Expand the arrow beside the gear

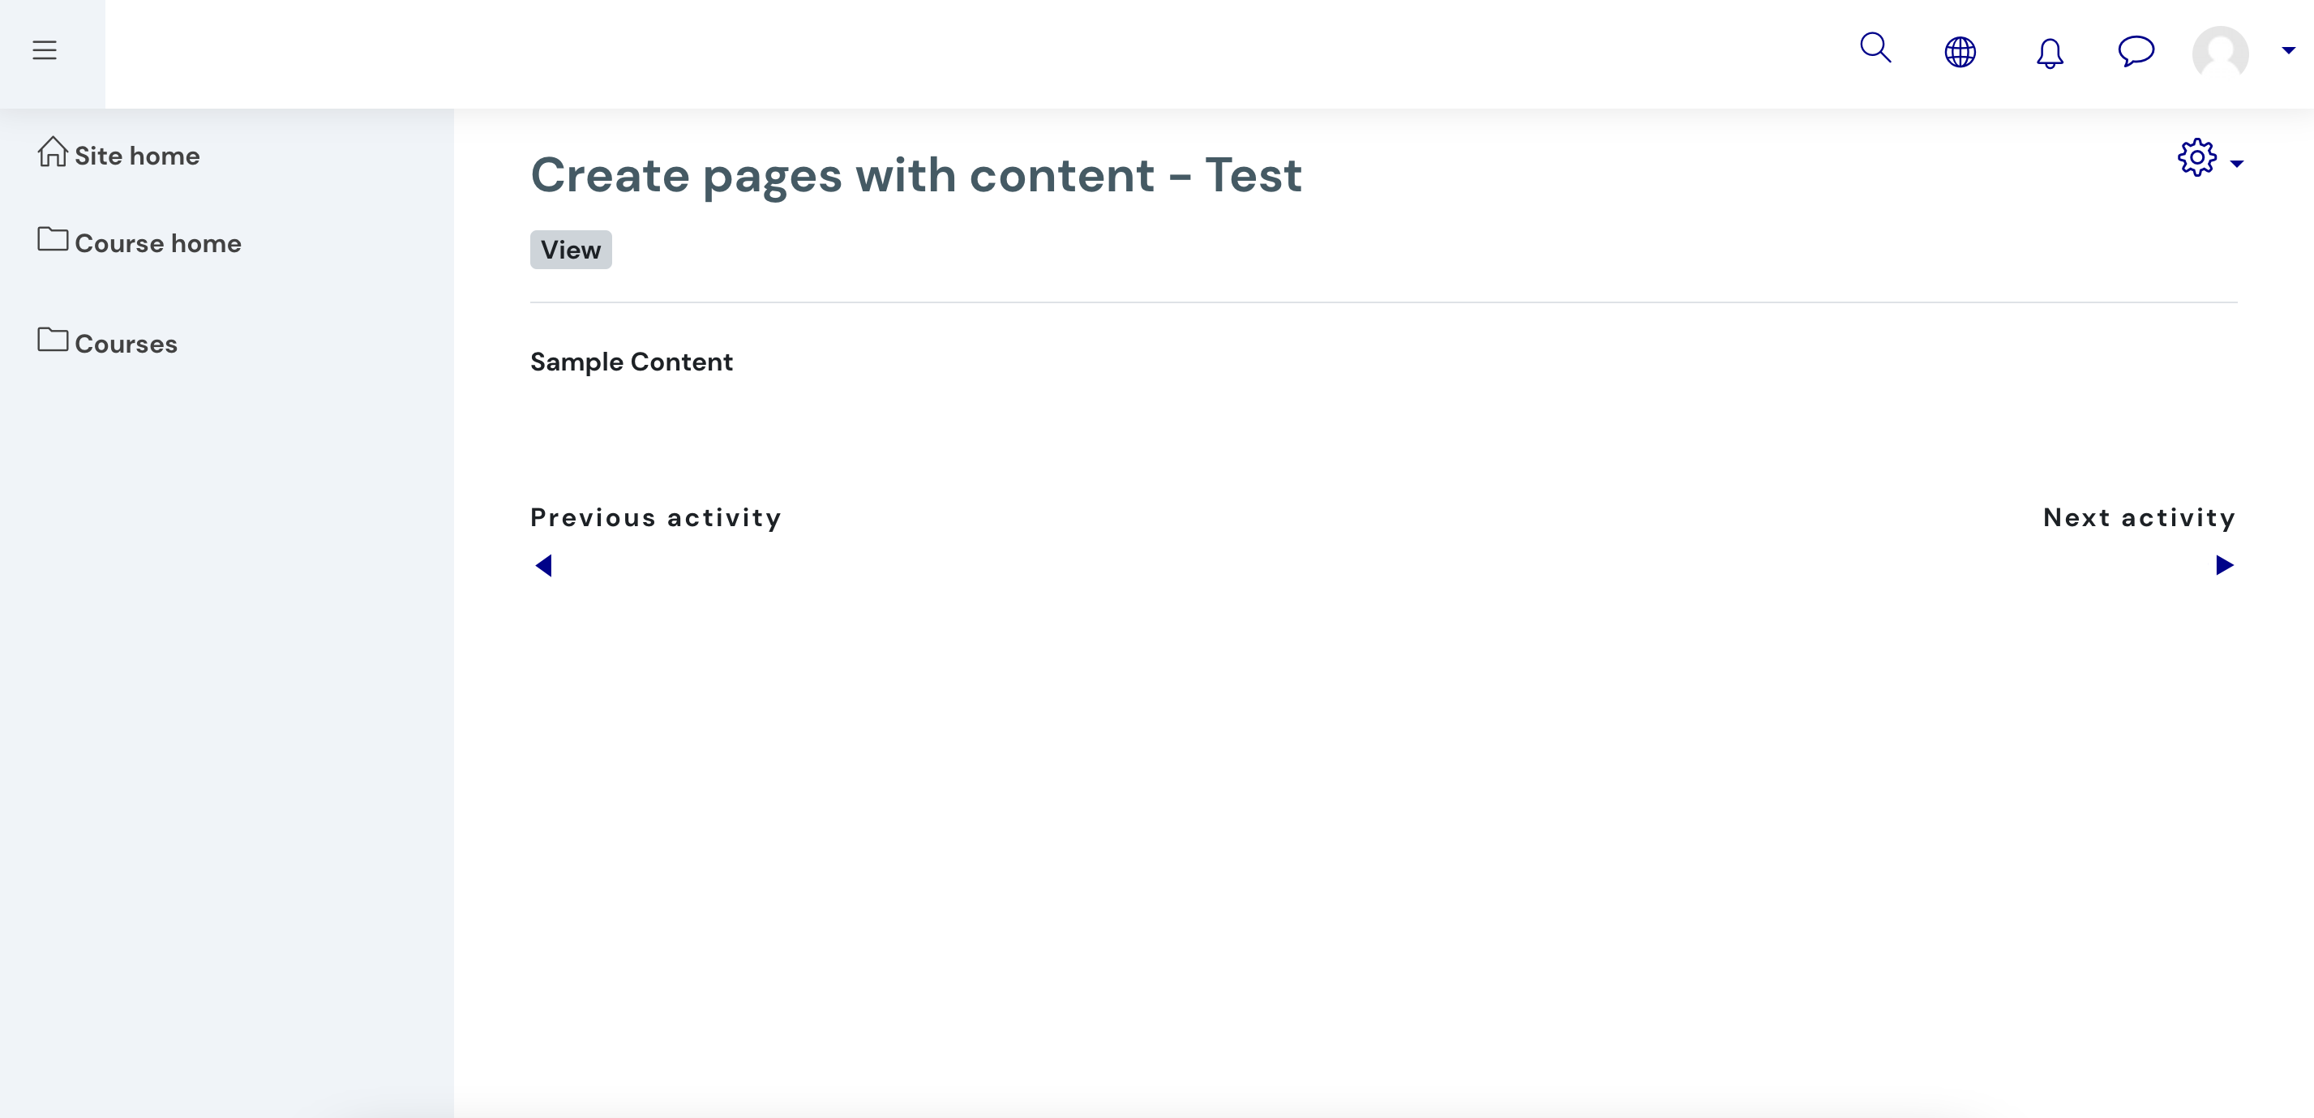(2237, 164)
